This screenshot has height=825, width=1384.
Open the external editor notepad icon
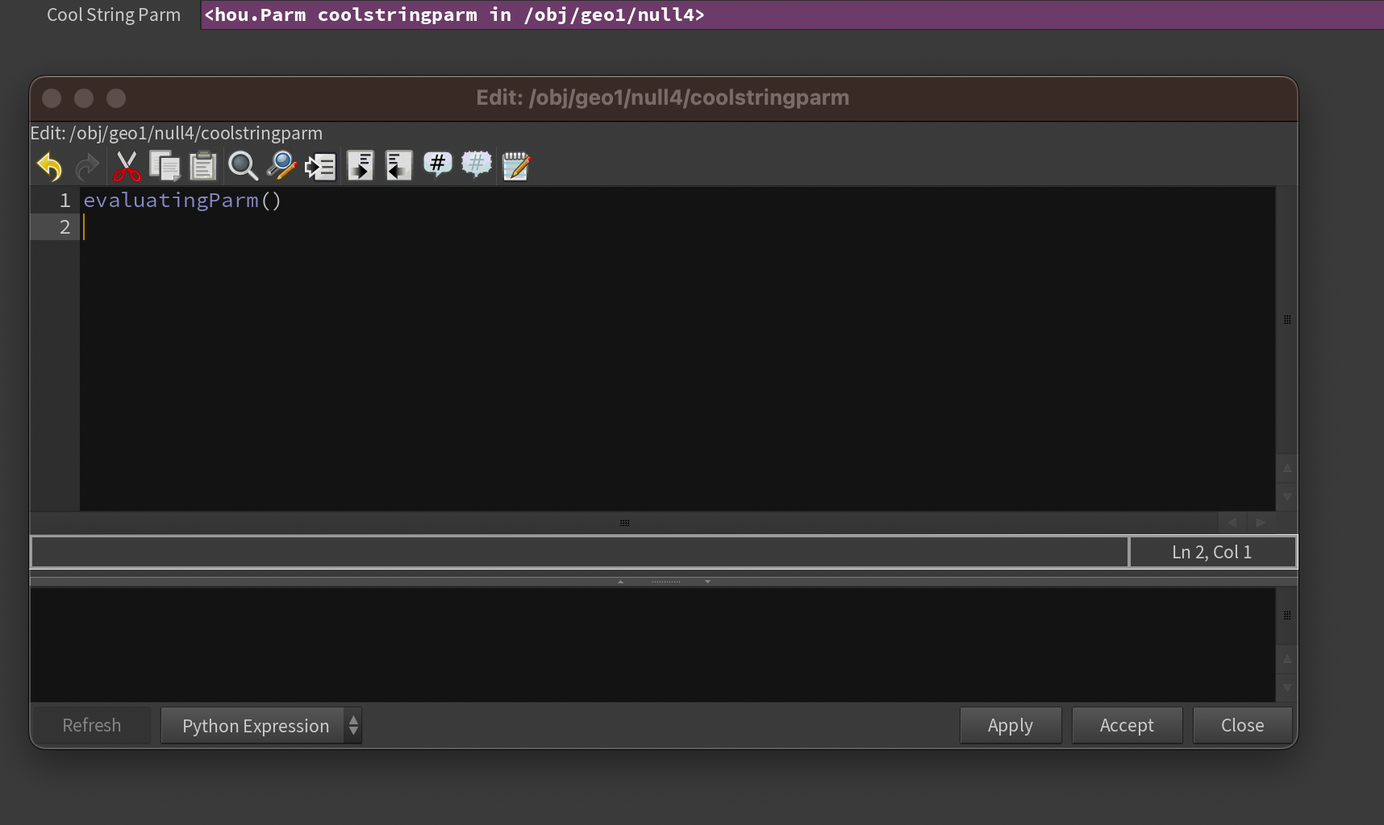516,166
